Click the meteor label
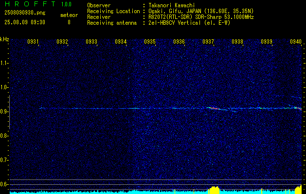 tap(69, 15)
